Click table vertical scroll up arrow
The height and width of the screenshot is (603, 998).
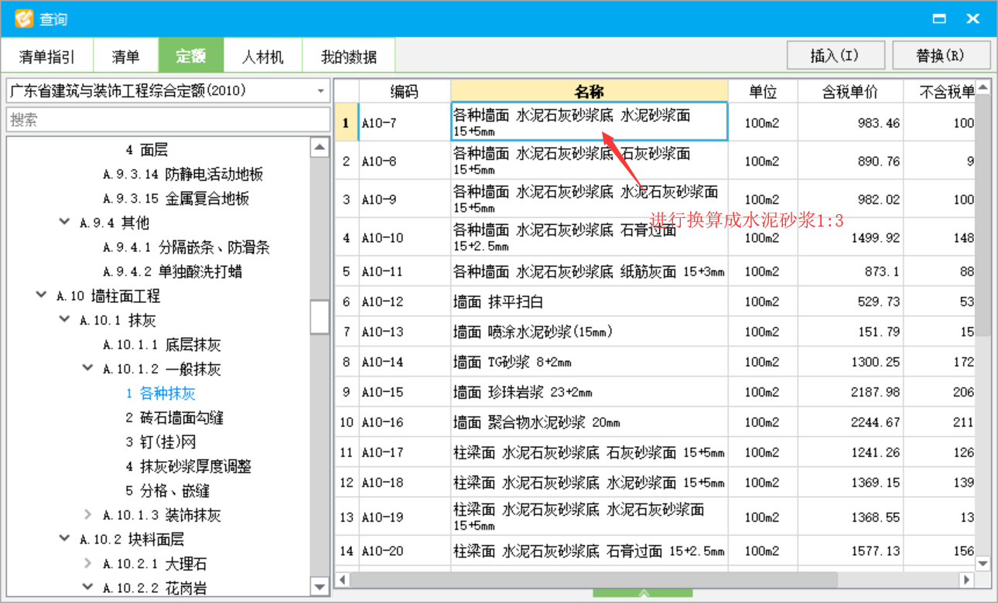(983, 87)
